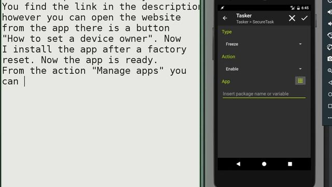Confirm settings with the checkmark icon

coord(305,18)
